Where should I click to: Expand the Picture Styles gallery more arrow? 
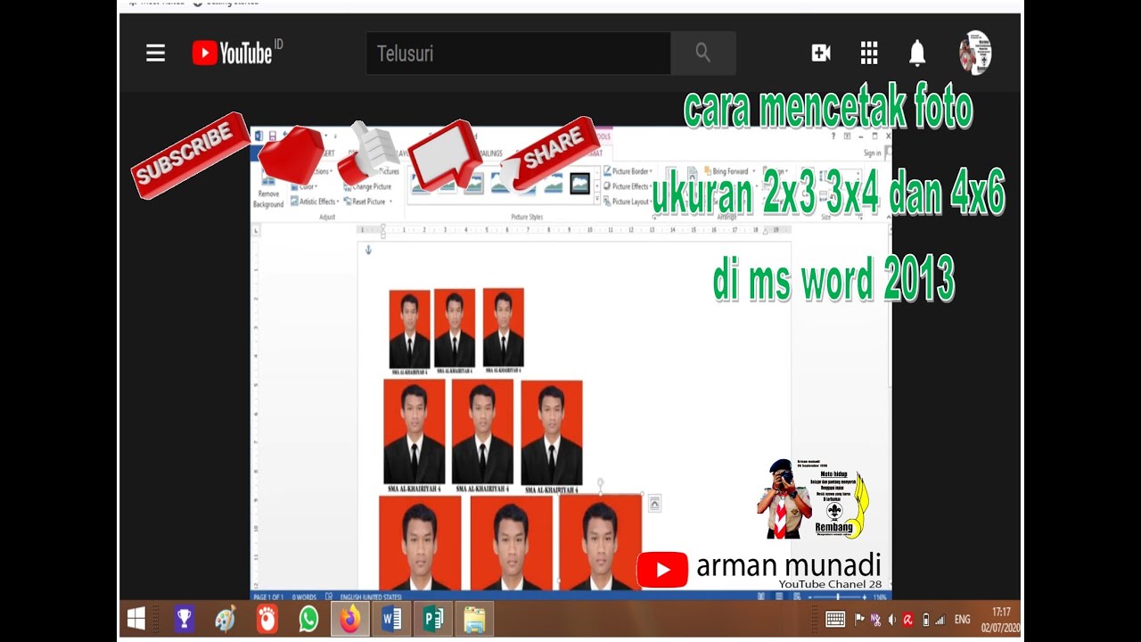597,199
